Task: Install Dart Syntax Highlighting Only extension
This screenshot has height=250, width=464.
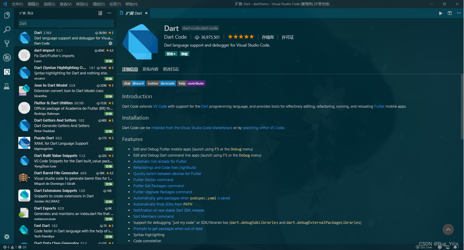Action: point(109,79)
